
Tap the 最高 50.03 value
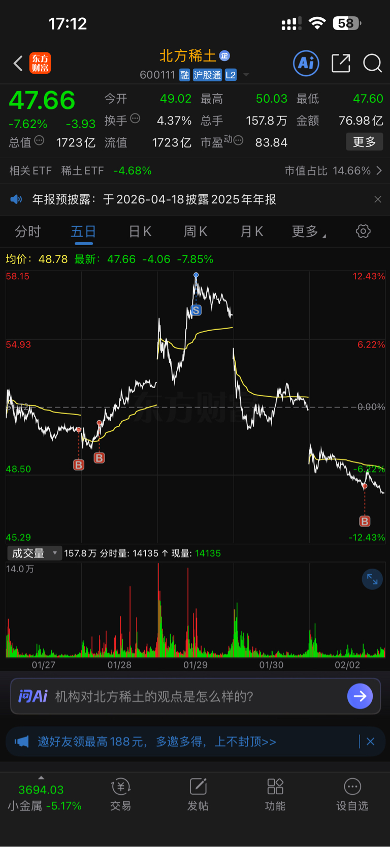[x=272, y=99]
